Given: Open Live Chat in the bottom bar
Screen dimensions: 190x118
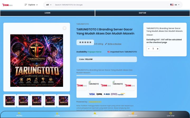Looking at the screenshot, I should pyautogui.click(x=171, y=115).
